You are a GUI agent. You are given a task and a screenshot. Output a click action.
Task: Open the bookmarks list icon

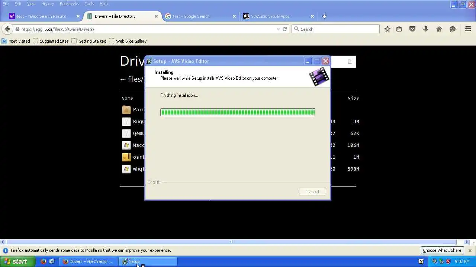pos(399,29)
